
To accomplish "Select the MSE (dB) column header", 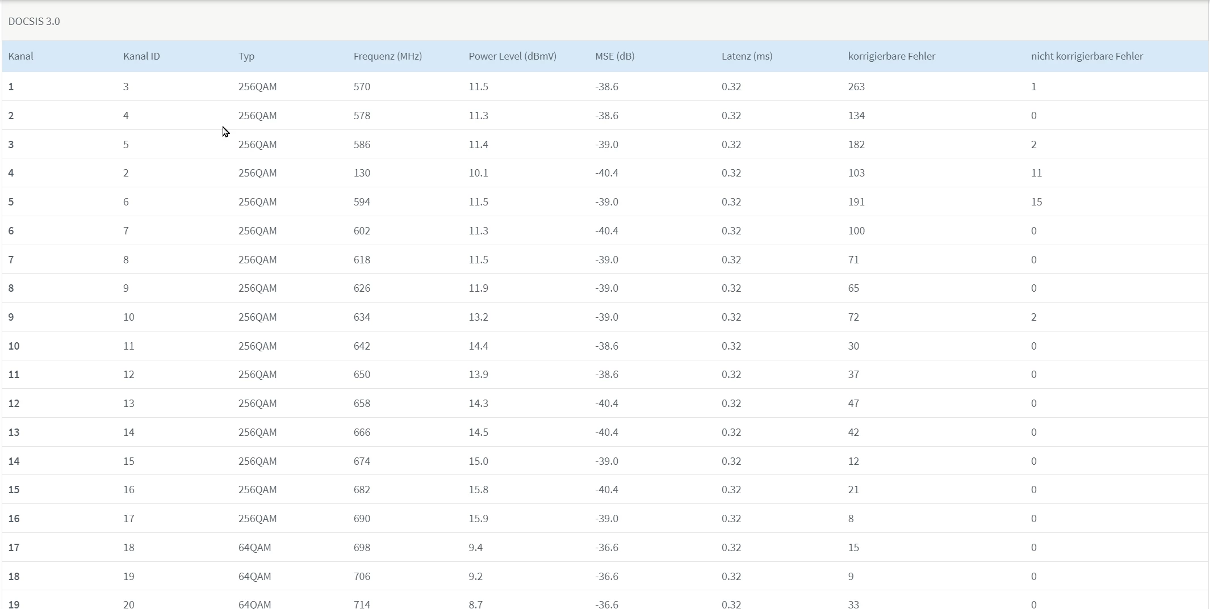I will [614, 56].
